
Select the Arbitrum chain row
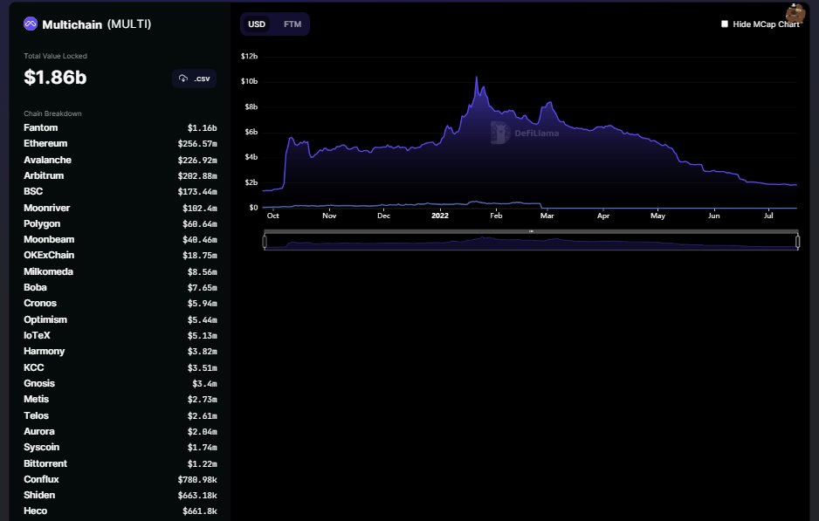click(120, 176)
